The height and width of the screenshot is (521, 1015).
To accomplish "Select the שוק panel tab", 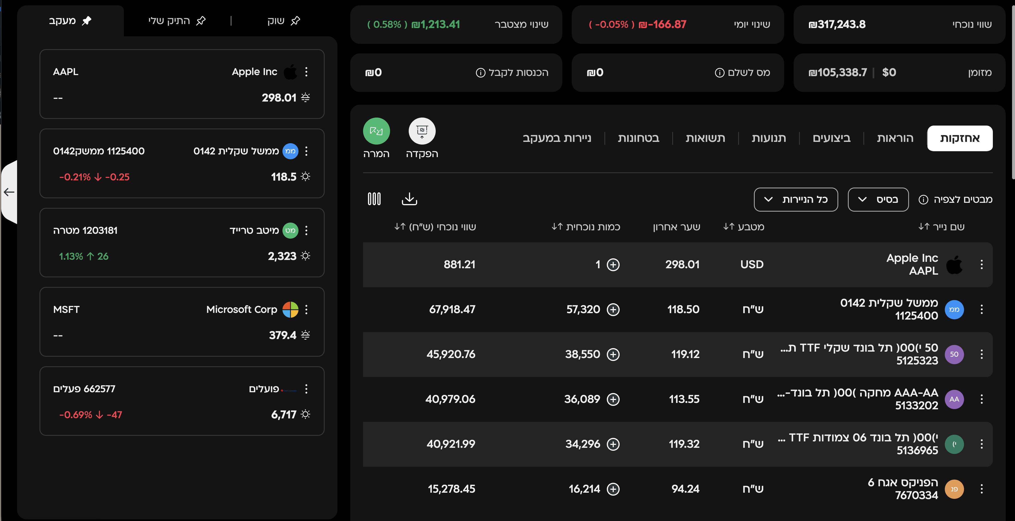I will (284, 21).
